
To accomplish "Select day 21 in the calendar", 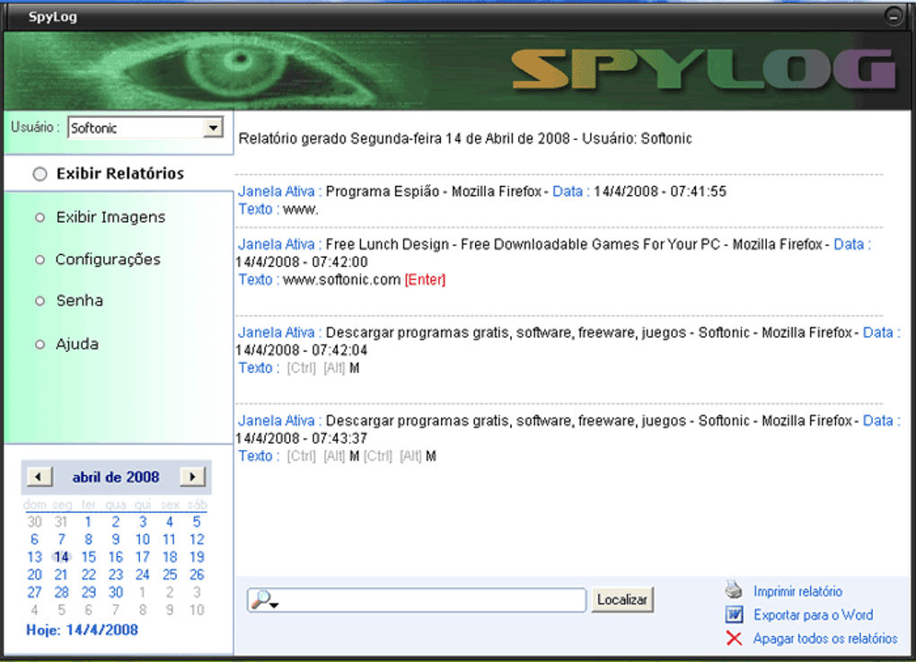I will point(61,574).
